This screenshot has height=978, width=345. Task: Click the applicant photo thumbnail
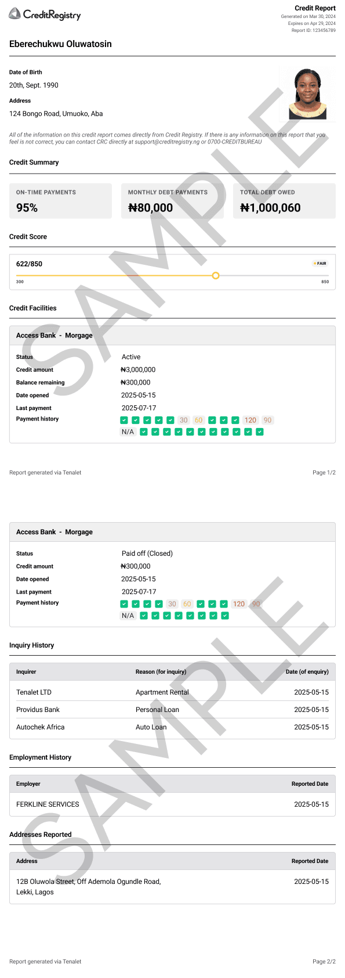point(307,93)
